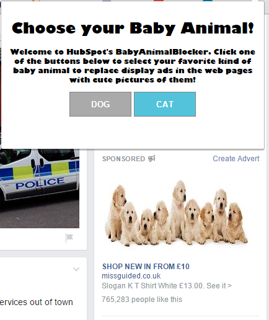Click the empty popup area below the buttons
This screenshot has height=320, width=269.
click(x=133, y=132)
